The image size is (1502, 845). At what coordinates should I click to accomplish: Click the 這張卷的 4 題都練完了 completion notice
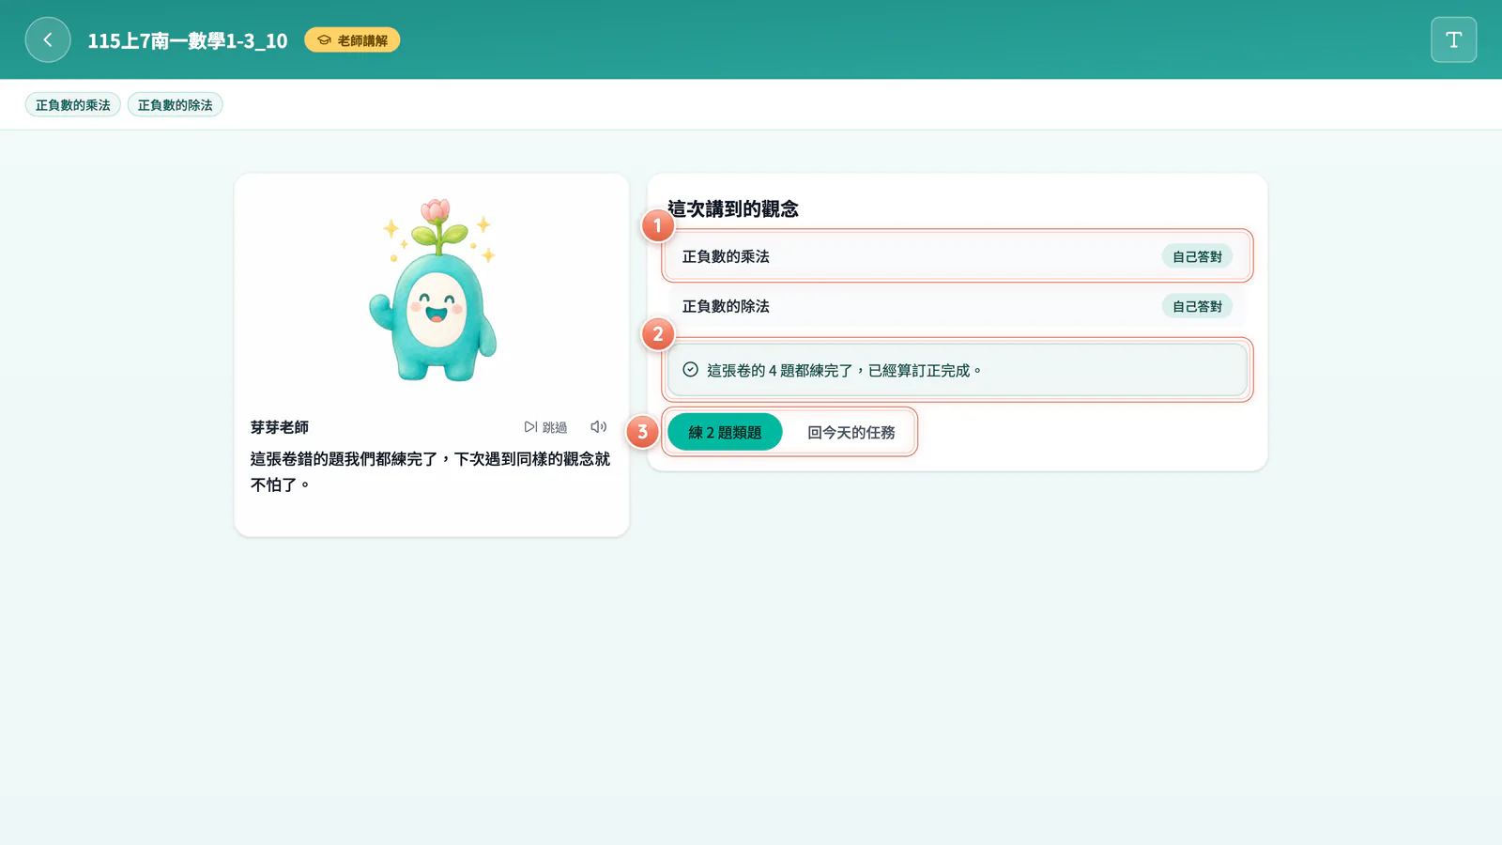pos(958,370)
